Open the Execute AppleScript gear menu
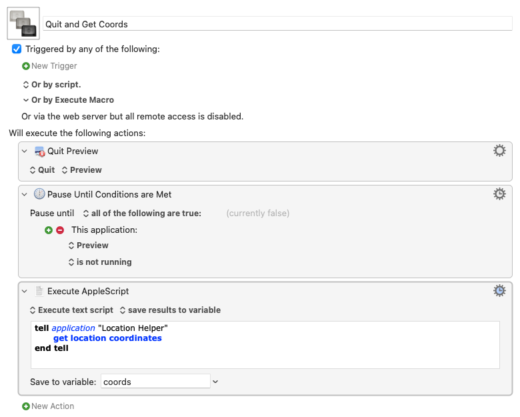This screenshot has width=520, height=417. click(499, 291)
